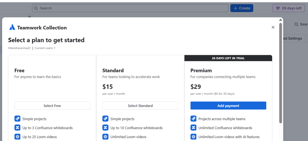Click the Confluence icon beside Unlimited Confluence whiteboards
The width and height of the screenshot is (308, 141).
pyautogui.click(x=194, y=128)
